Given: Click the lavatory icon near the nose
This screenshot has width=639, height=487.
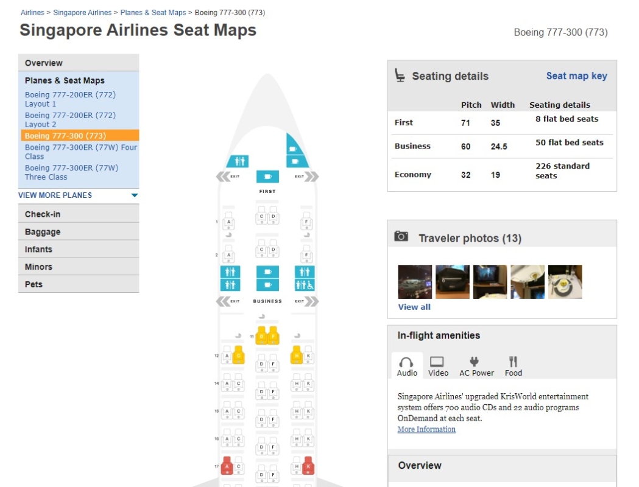Looking at the screenshot, I should pos(237,161).
